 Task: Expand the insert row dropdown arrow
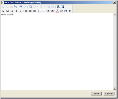37,7
